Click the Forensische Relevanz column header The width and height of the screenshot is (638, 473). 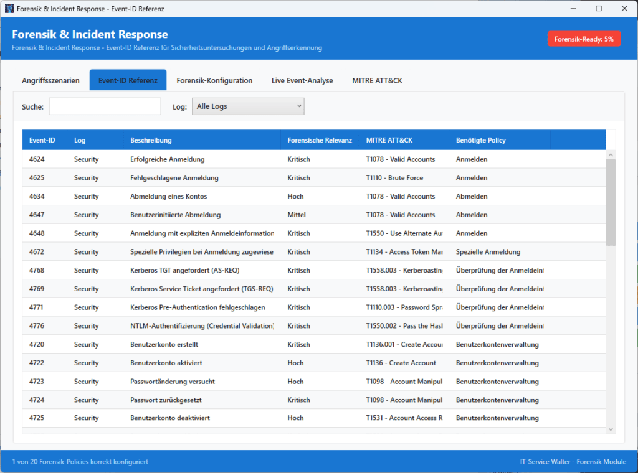pyautogui.click(x=319, y=139)
